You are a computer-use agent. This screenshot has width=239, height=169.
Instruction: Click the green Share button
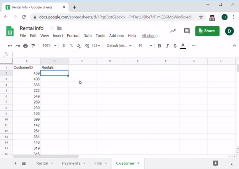207,31
